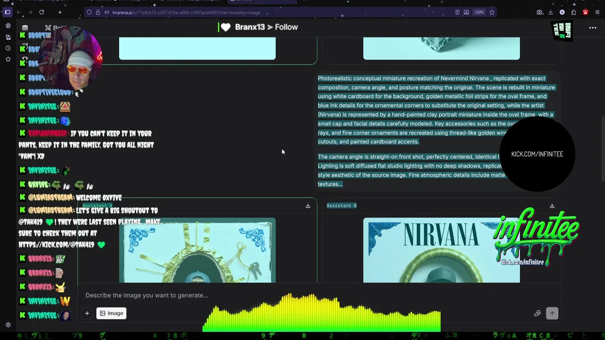Screen dimensions: 605x340
Task: Open a new tab with plus icon
Action: click(60, 12)
